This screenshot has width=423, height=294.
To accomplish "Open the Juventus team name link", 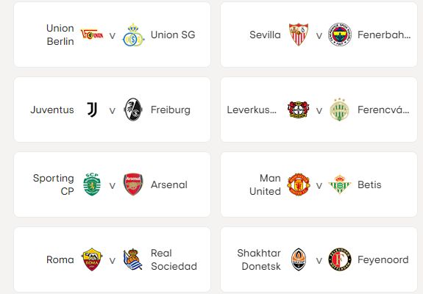I will click(52, 110).
